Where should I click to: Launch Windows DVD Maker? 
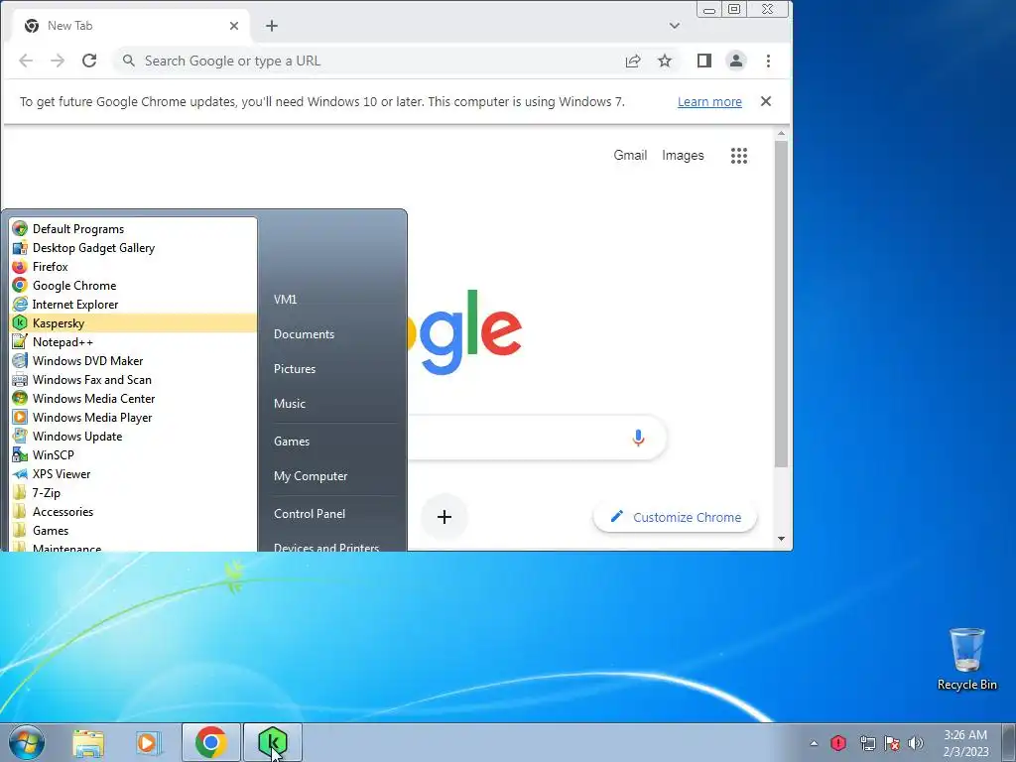pyautogui.click(x=133, y=360)
